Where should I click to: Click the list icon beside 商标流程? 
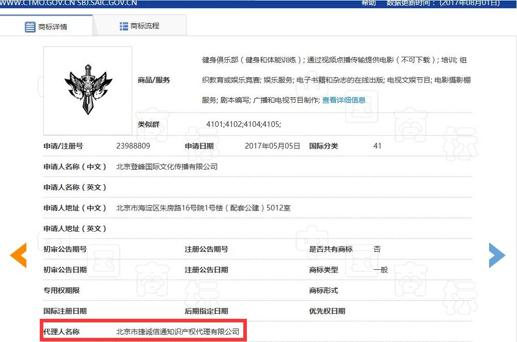[124, 26]
